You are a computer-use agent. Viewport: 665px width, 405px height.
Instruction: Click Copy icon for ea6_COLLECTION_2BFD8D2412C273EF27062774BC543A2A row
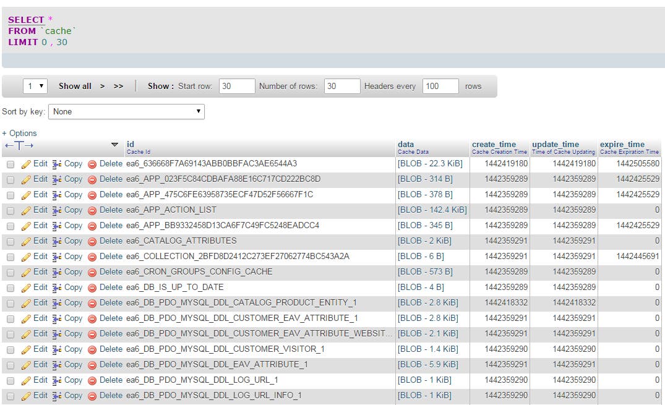click(x=57, y=257)
